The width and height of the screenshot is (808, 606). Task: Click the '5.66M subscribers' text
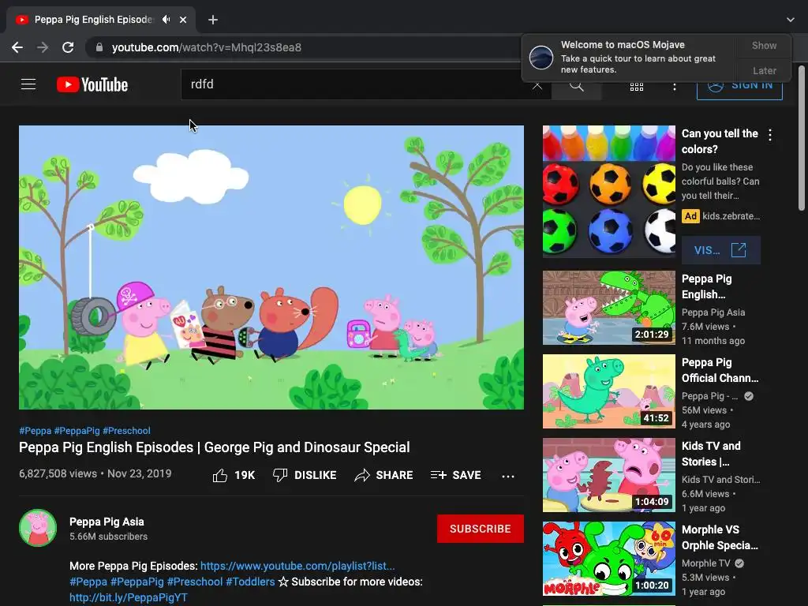[108, 537]
